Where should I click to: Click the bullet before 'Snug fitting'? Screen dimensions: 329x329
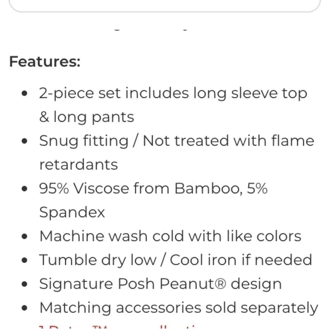25,141
